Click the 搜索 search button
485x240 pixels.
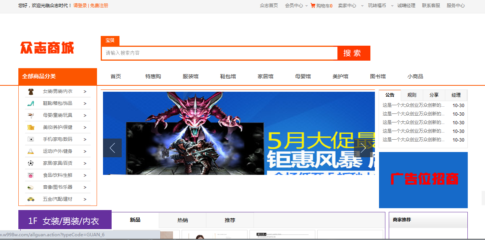(353, 53)
